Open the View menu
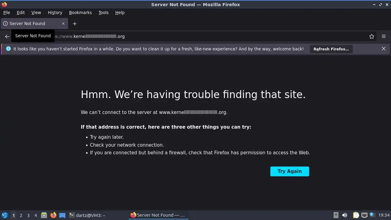This screenshot has height=220, width=391. pos(36,13)
